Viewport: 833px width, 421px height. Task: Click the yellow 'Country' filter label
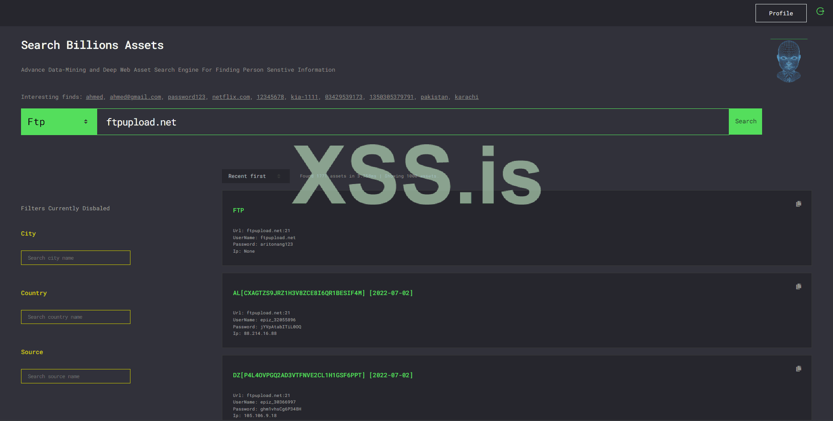(x=34, y=293)
